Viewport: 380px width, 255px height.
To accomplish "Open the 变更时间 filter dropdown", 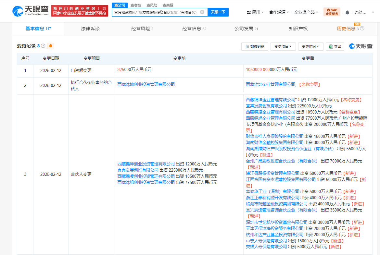I will 311,46.
